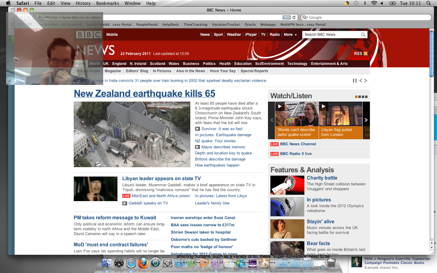
Task: Play the 'Survivor: It was so fast' video
Action: coord(198,129)
